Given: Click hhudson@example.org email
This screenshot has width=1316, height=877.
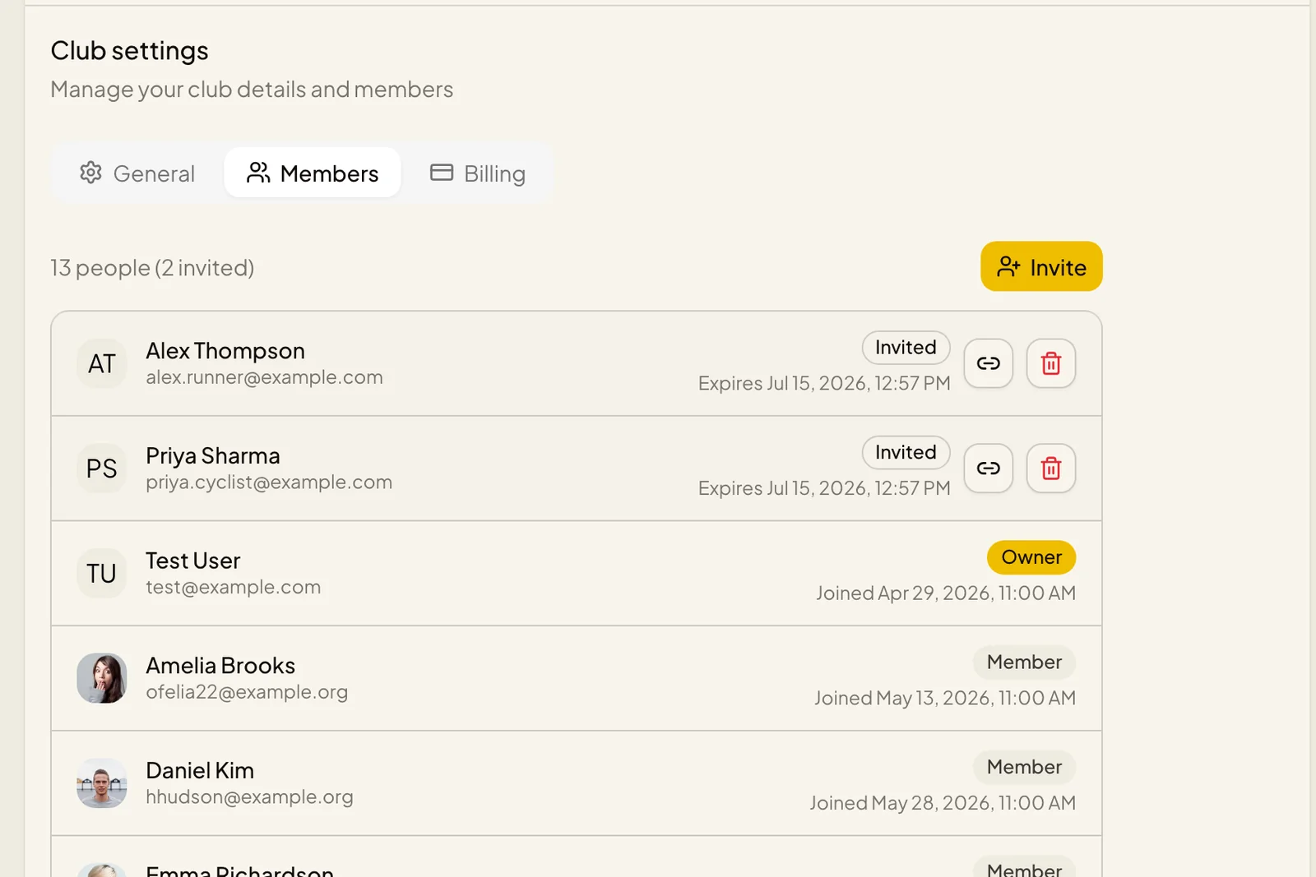Looking at the screenshot, I should (249, 797).
